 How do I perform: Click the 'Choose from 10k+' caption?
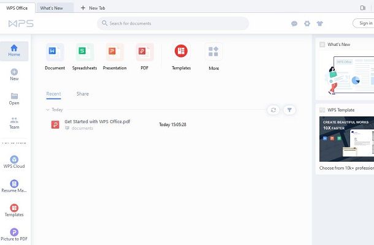pos(346,168)
